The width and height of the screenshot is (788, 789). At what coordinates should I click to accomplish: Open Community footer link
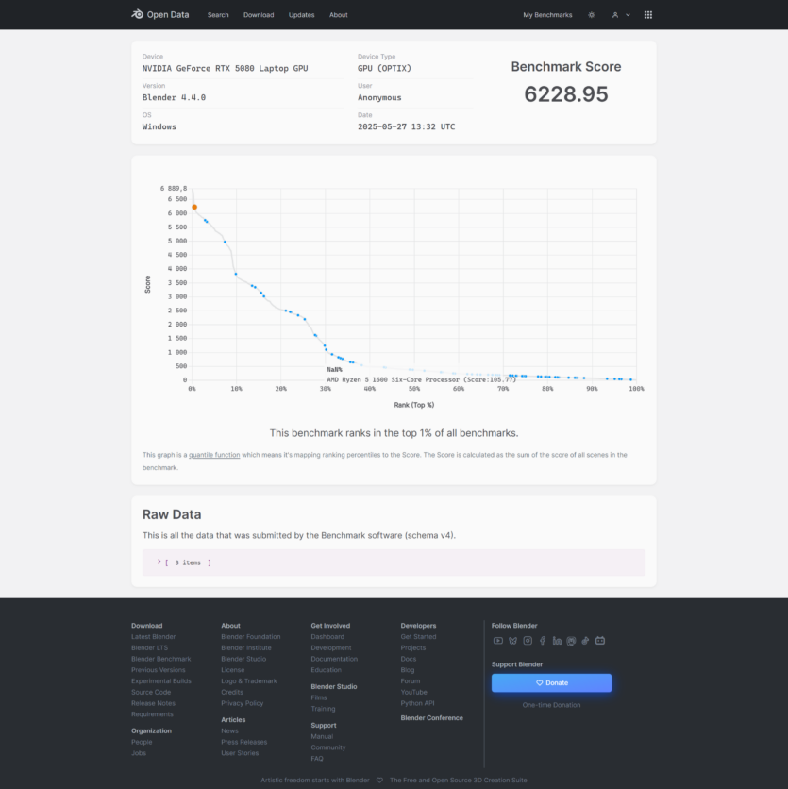(328, 747)
